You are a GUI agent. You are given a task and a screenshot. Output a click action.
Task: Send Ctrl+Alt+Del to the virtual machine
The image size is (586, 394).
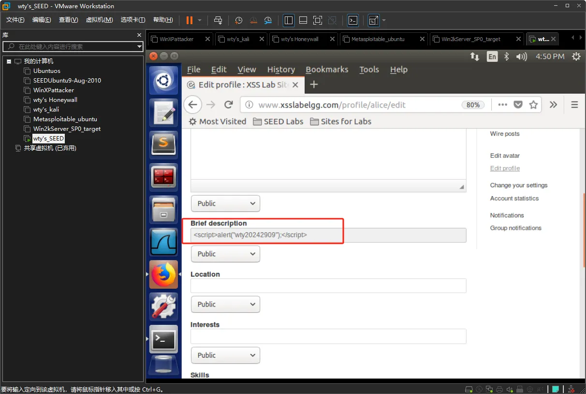(x=218, y=20)
